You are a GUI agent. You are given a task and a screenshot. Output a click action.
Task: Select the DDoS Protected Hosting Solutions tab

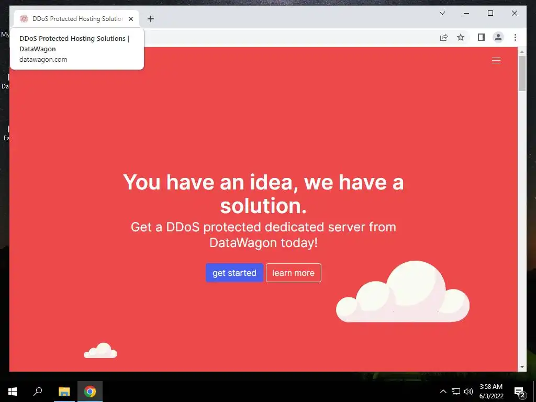(x=76, y=19)
